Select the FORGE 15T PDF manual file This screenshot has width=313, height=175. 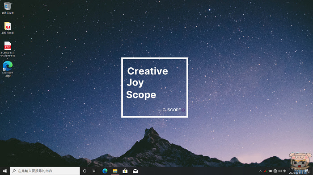[8, 49]
